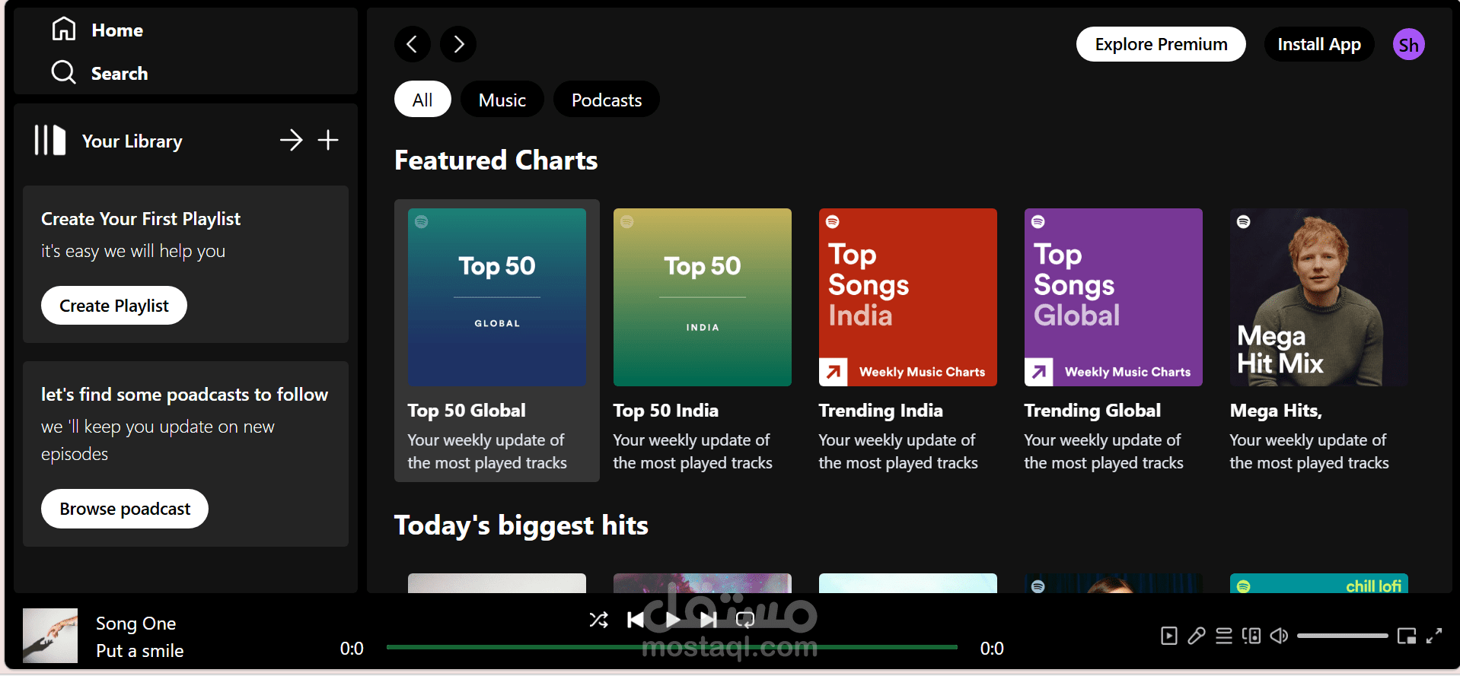1460x676 pixels.
Task: Click Today's biggest hits heading
Action: coord(521,525)
